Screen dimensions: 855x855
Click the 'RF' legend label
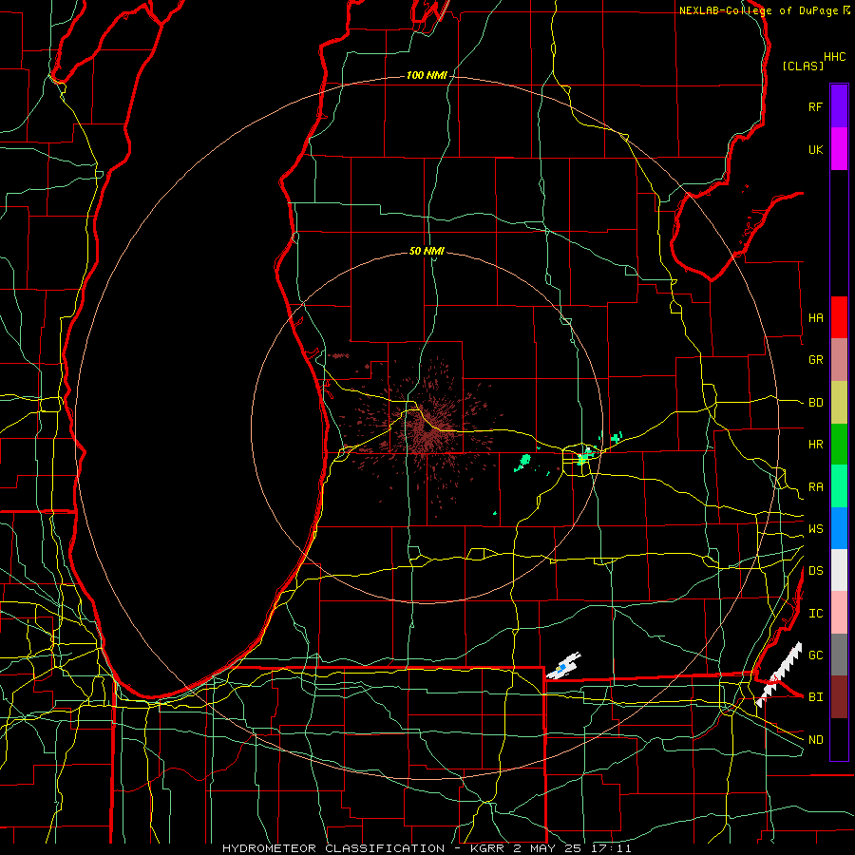[x=815, y=107]
